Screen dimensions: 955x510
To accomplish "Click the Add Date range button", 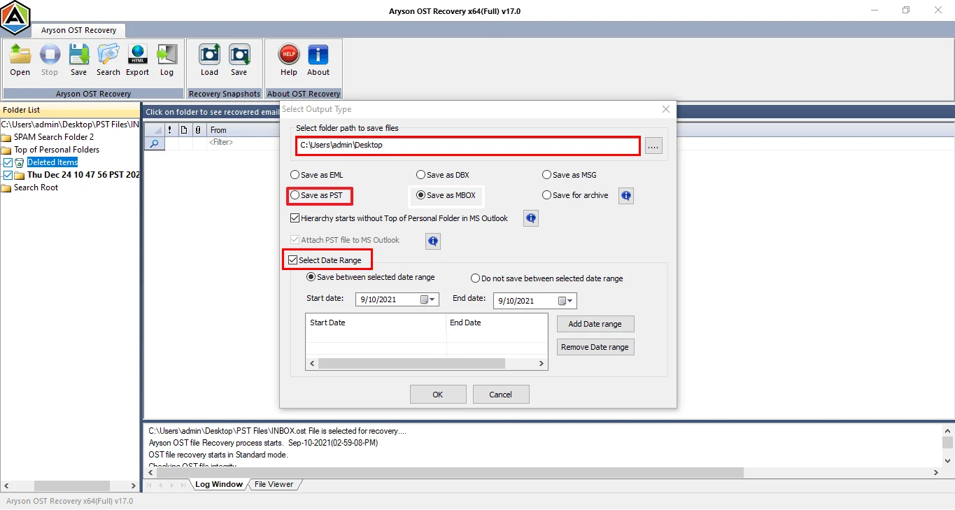I will 595,324.
